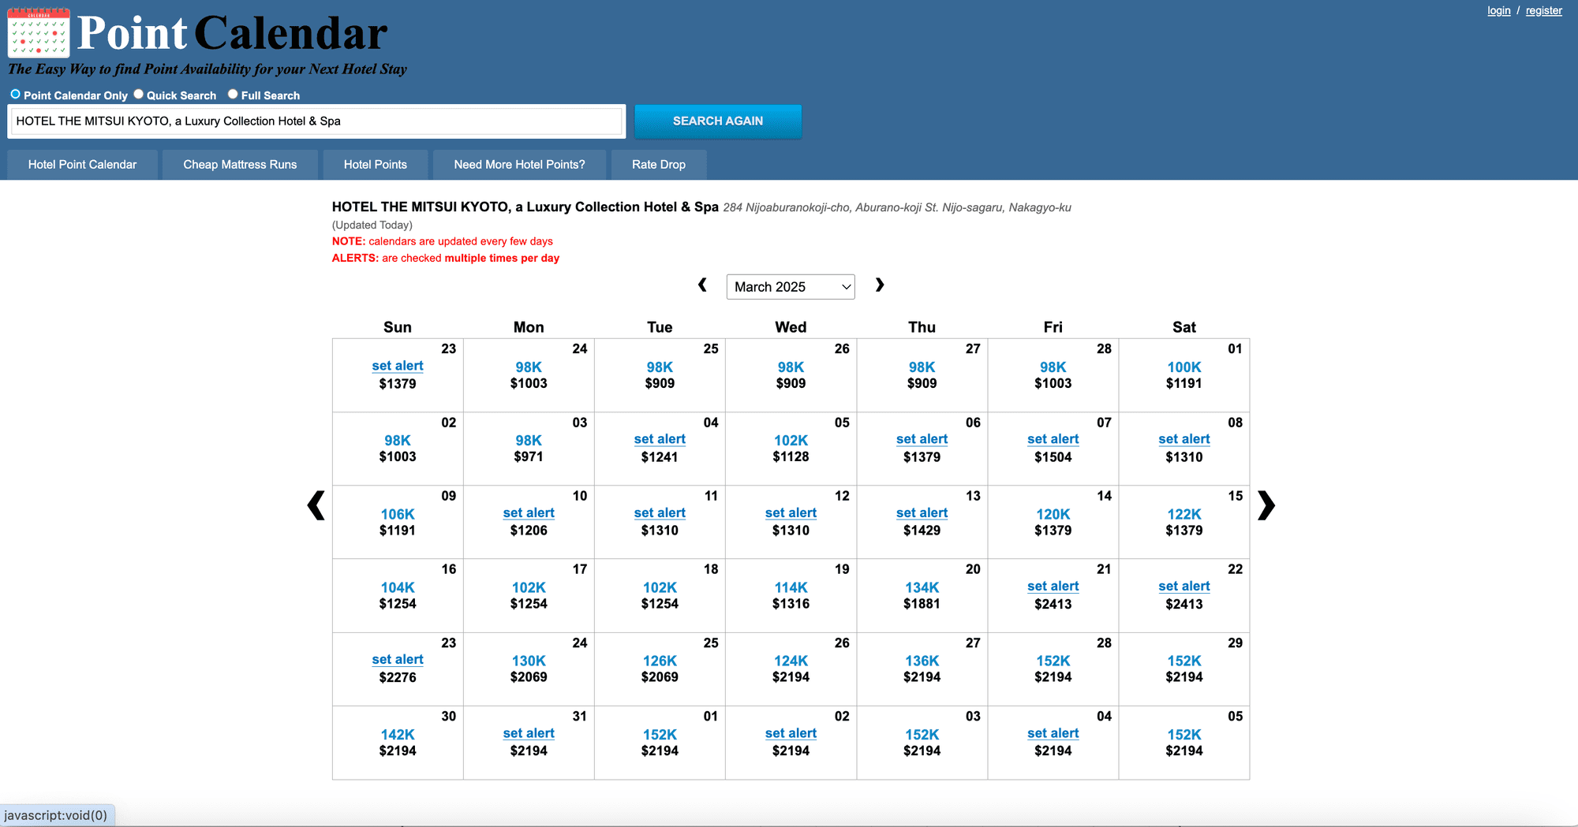Click 120K points for March 14
This screenshot has height=827, width=1578.
coord(1053,514)
